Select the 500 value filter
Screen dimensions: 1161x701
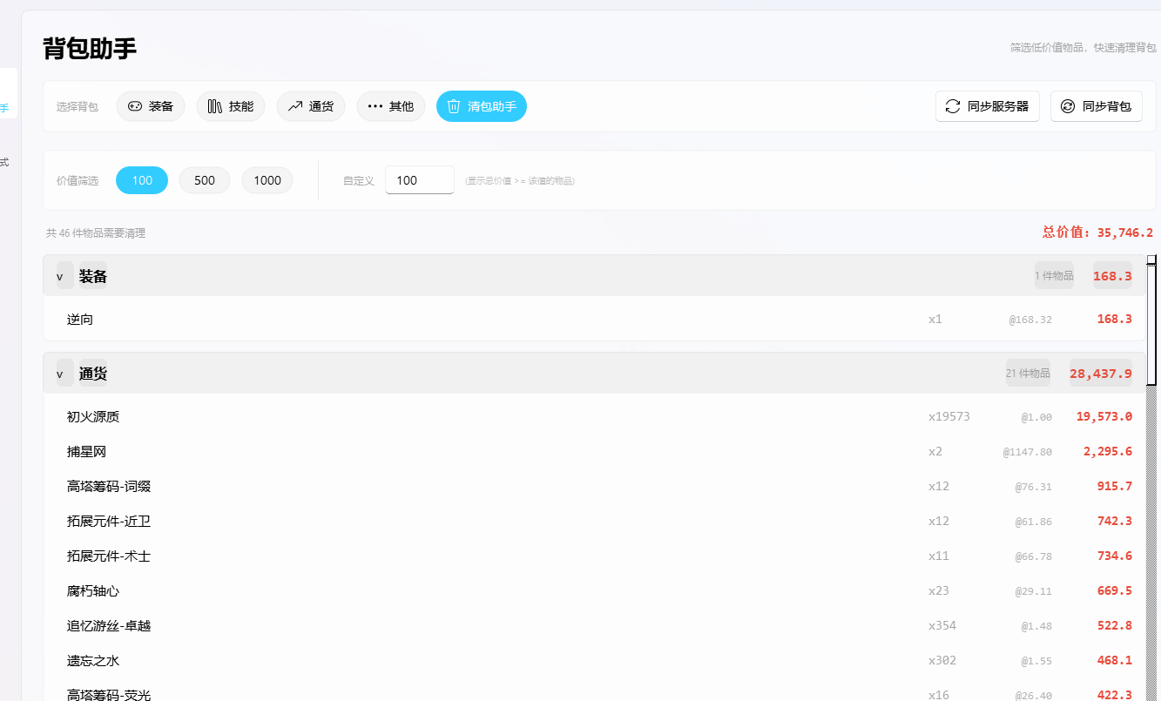[x=205, y=180]
